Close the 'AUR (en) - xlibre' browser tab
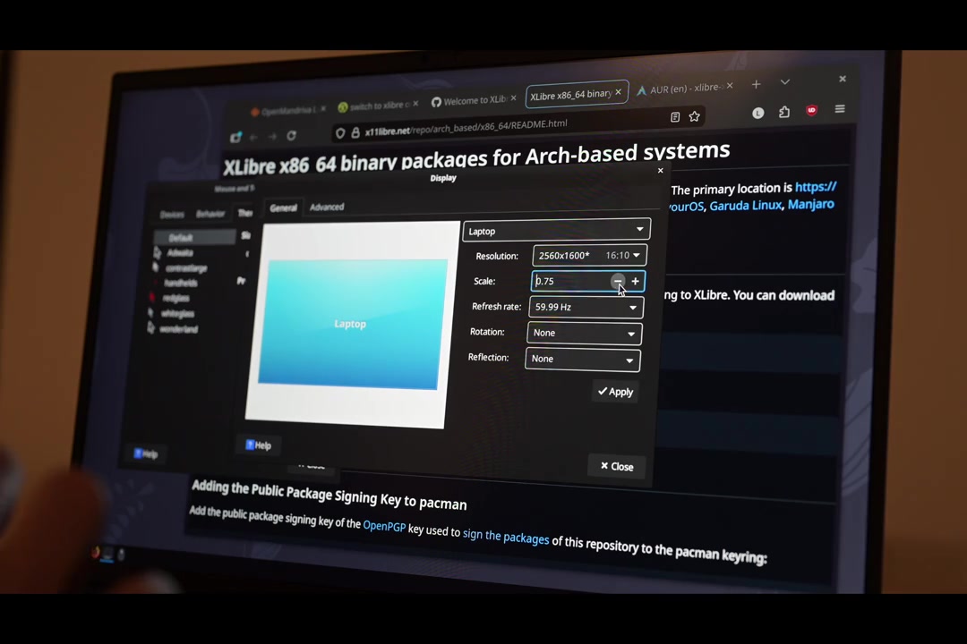The height and width of the screenshot is (644, 967). pos(730,86)
